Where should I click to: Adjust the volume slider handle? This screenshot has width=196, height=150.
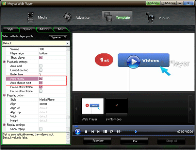(136, 132)
